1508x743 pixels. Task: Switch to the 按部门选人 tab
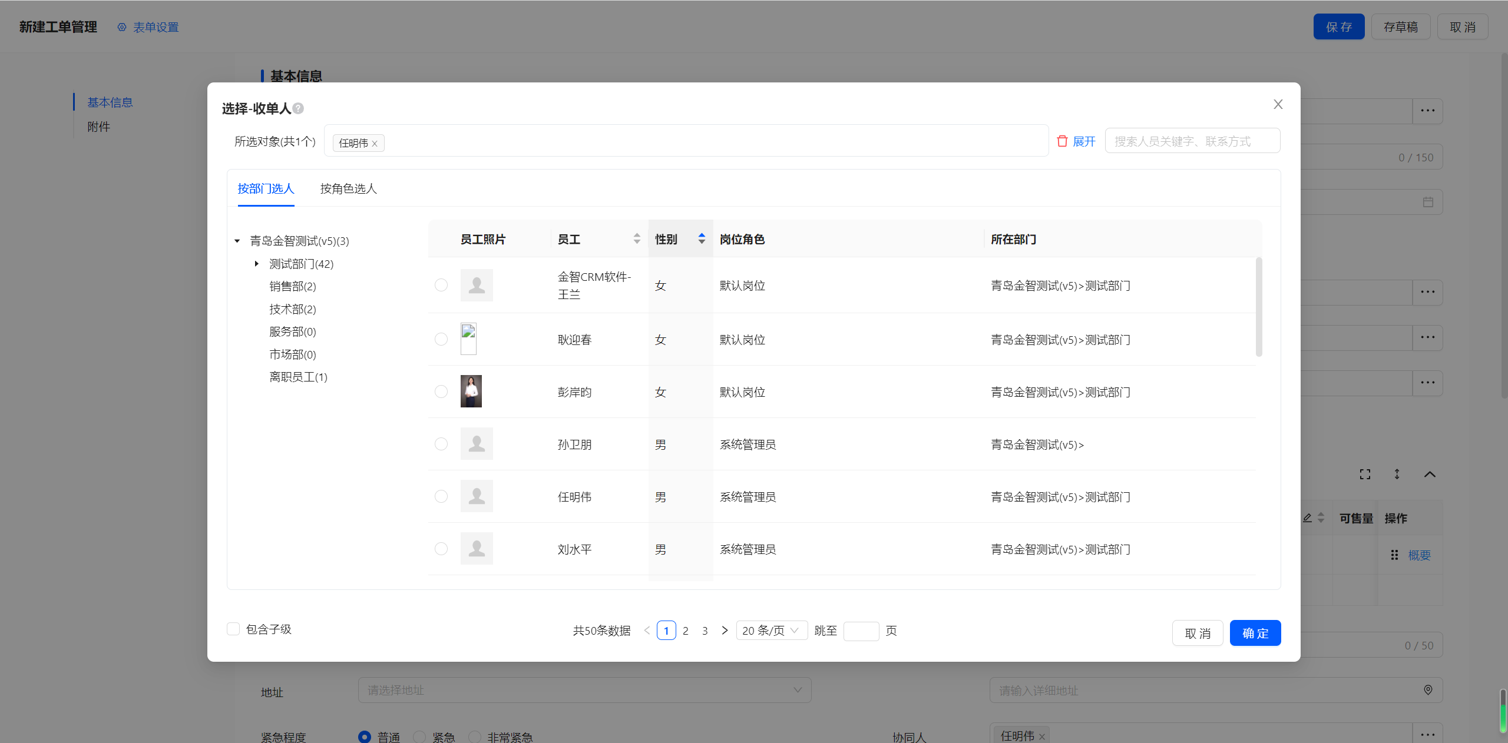266,188
